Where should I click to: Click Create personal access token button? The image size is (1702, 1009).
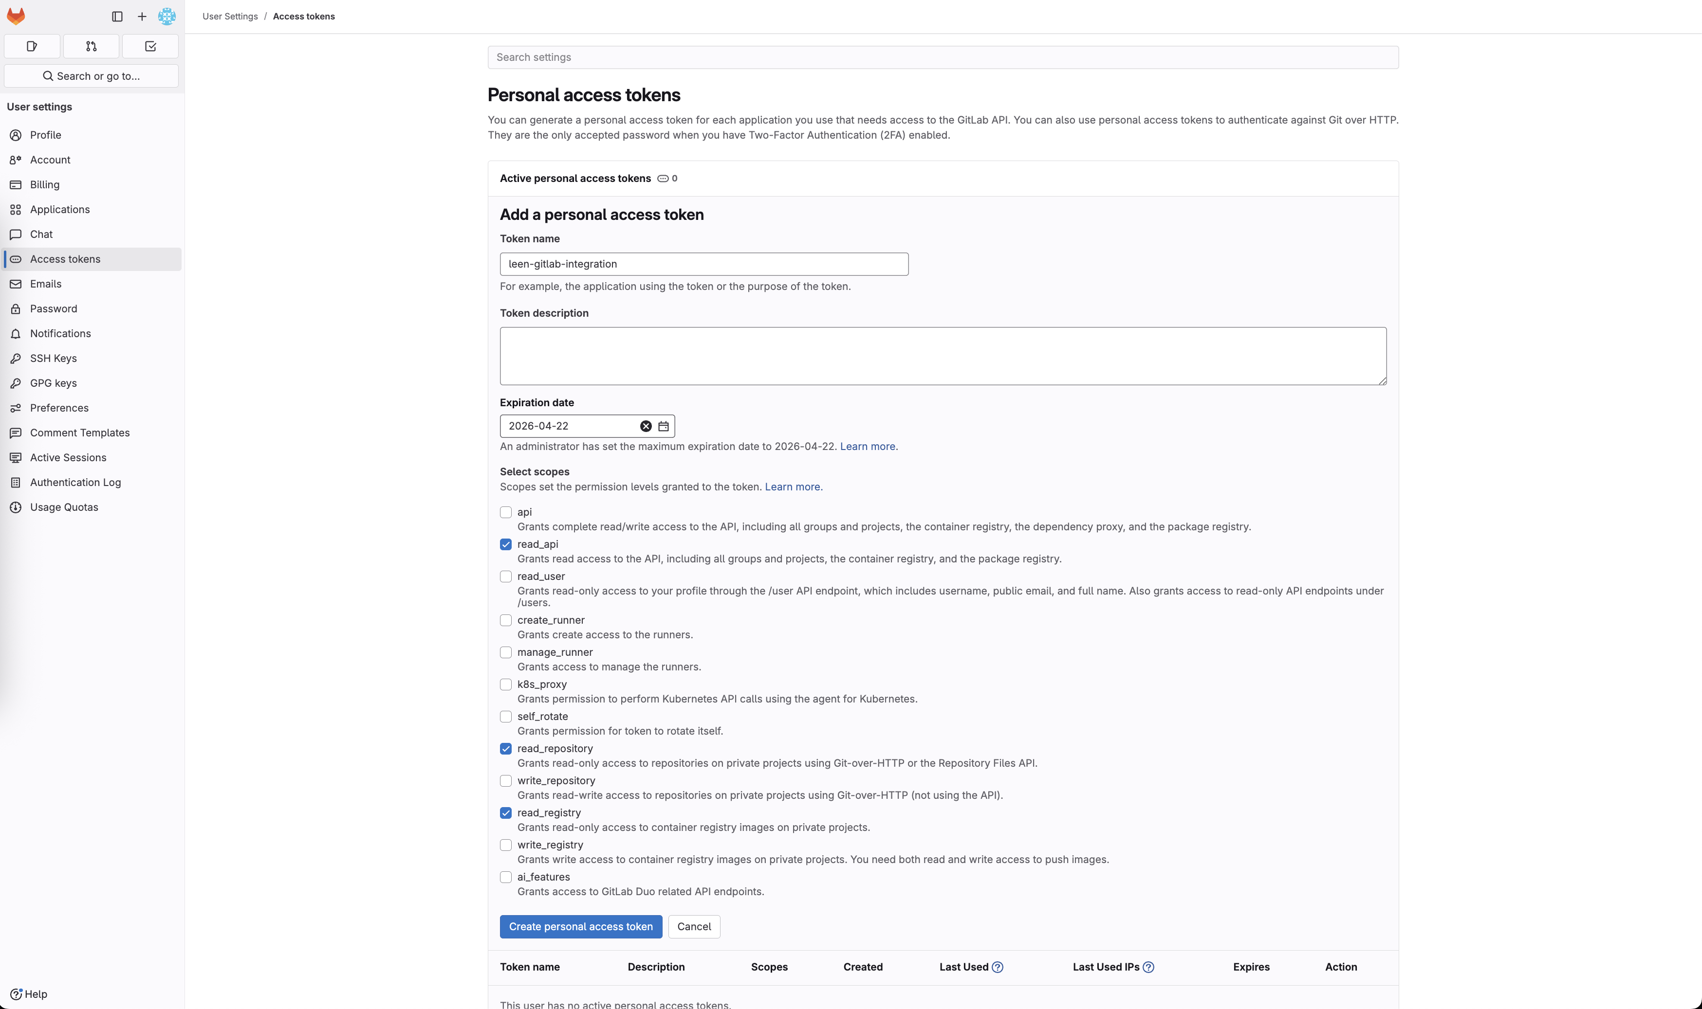pyautogui.click(x=580, y=927)
